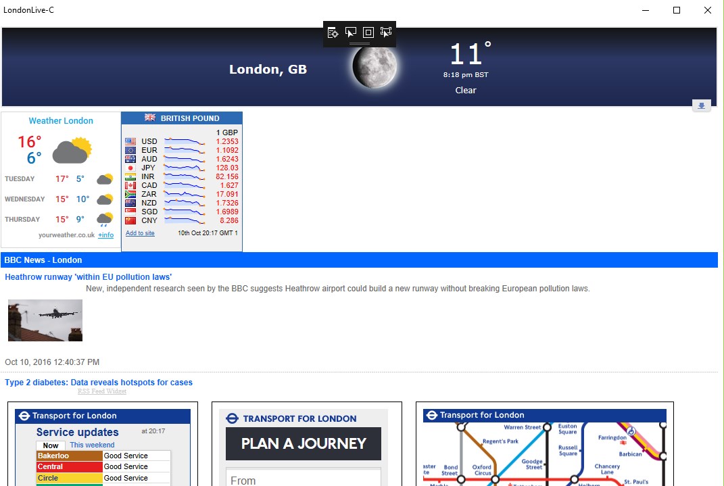Click the London, GB banner title

[268, 69]
